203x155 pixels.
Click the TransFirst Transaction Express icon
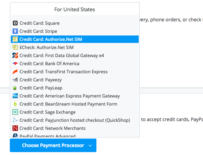pos(15,72)
